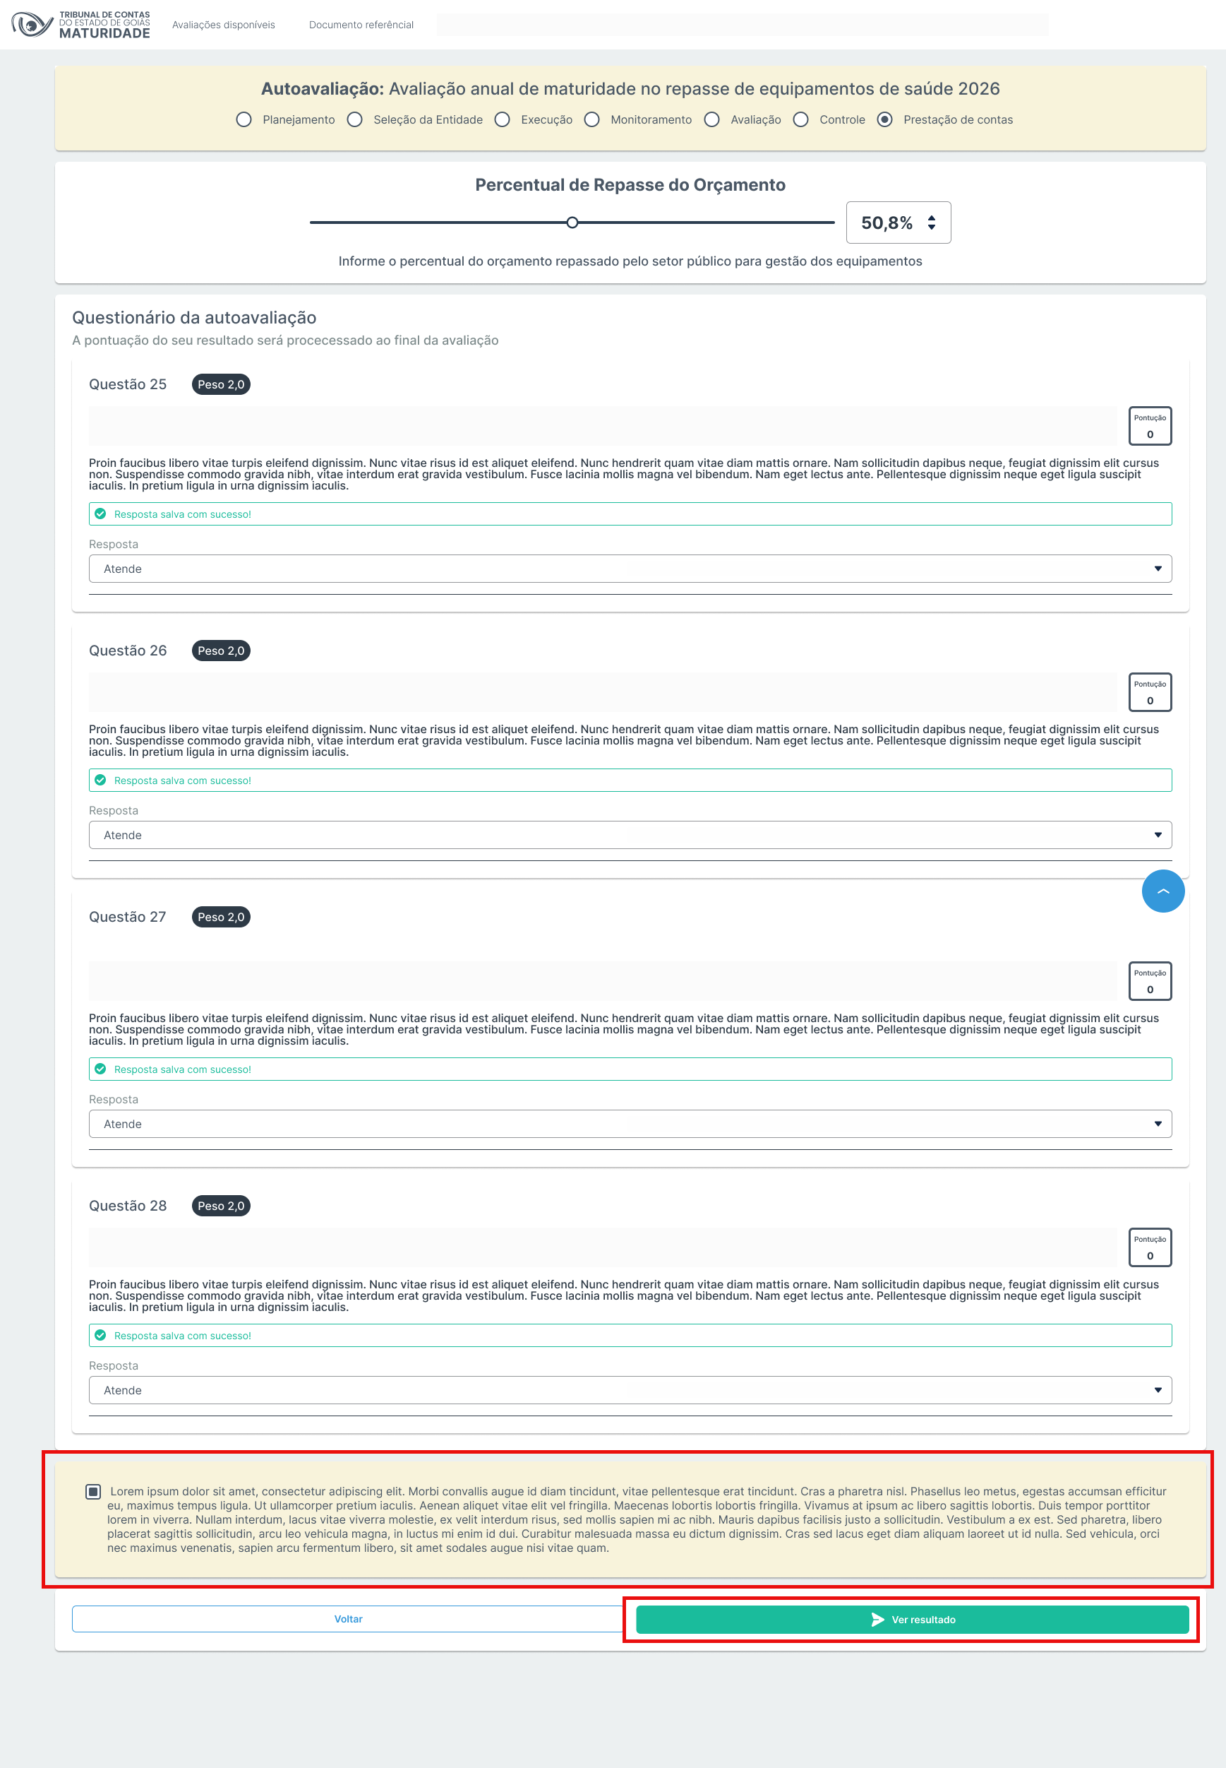The width and height of the screenshot is (1226, 1768).
Task: Toggle the Lorem ipsum agreement checkbox
Action: coord(93,1491)
